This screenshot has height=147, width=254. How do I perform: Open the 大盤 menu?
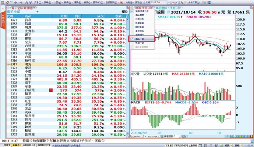pyautogui.click(x=57, y=3)
